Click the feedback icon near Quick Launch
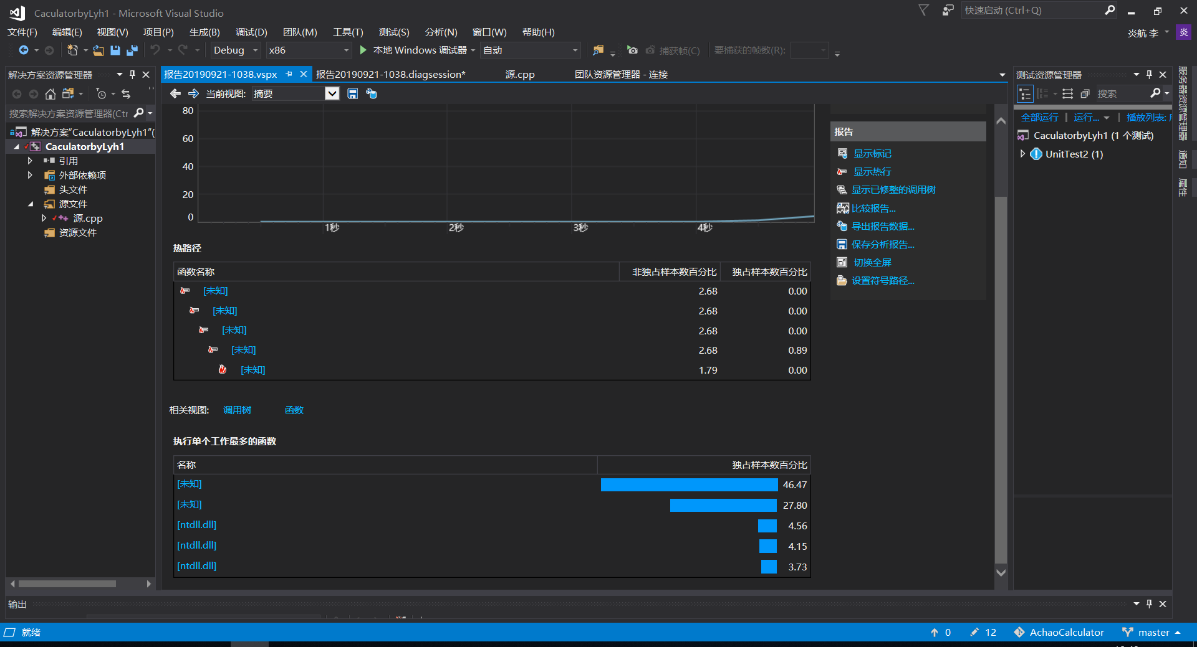1197x647 pixels. [x=948, y=10]
